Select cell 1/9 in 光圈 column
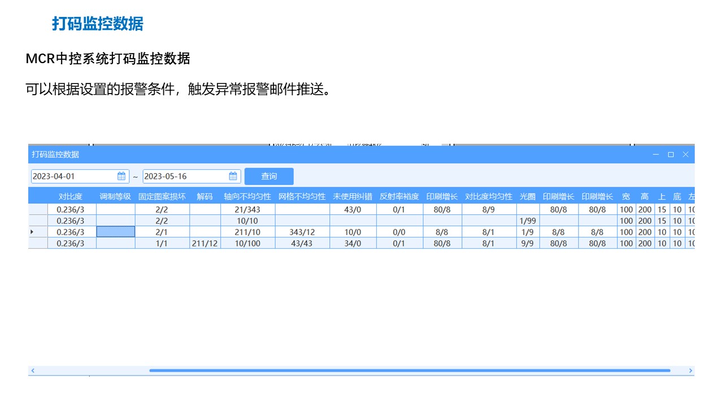 pos(528,232)
